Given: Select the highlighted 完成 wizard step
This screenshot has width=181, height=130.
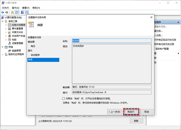Looking at the screenshot, I should point(43,60).
